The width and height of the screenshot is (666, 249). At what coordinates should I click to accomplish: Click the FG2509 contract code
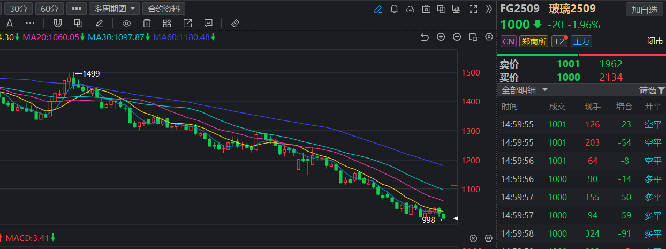point(519,9)
